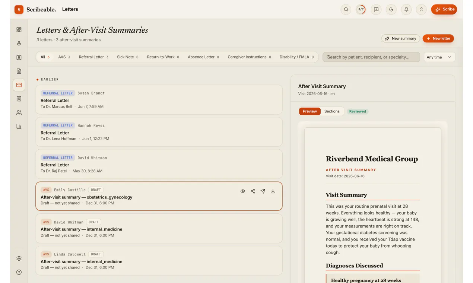This screenshot has height=283, width=473.
Task: Click the New summary button
Action: click(401, 38)
